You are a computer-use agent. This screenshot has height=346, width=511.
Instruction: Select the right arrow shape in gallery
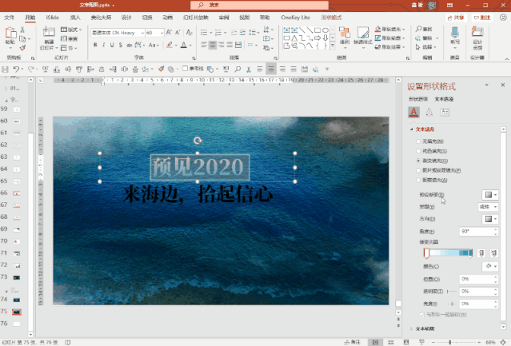click(x=317, y=38)
